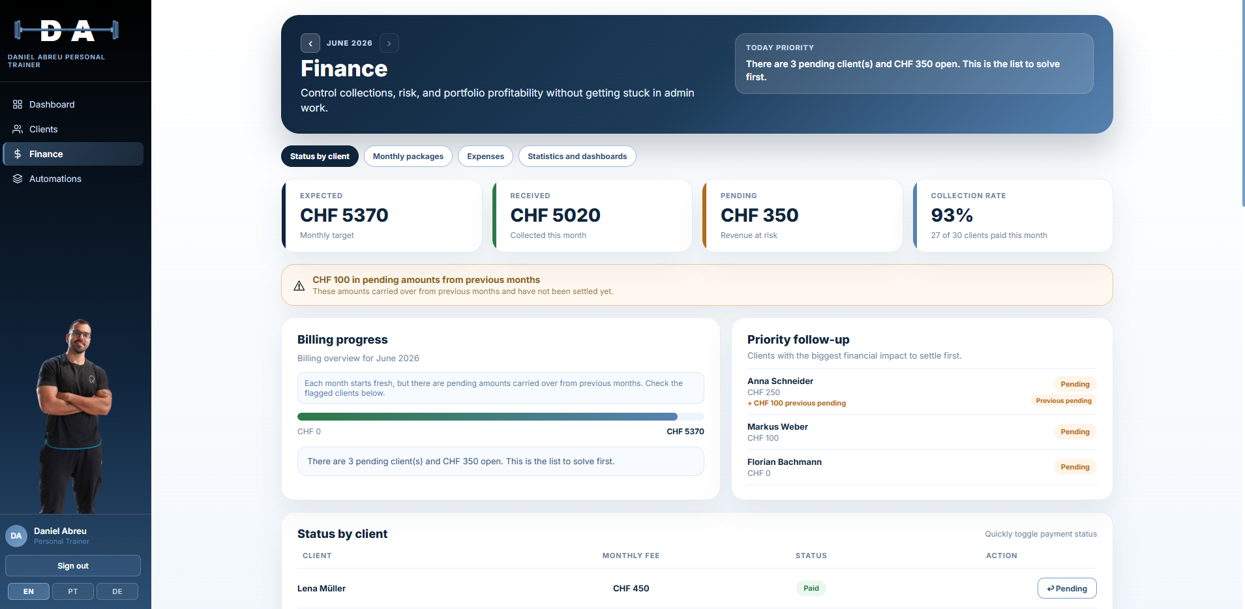The height and width of the screenshot is (609, 1245).
Task: Open Clients in sidebar
Action: coord(73,129)
